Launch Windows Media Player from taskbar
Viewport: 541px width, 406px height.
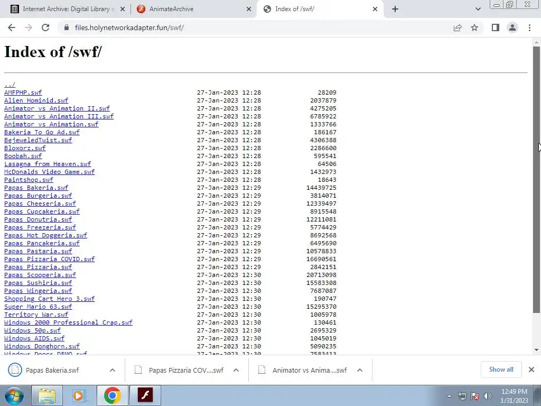coord(79,395)
